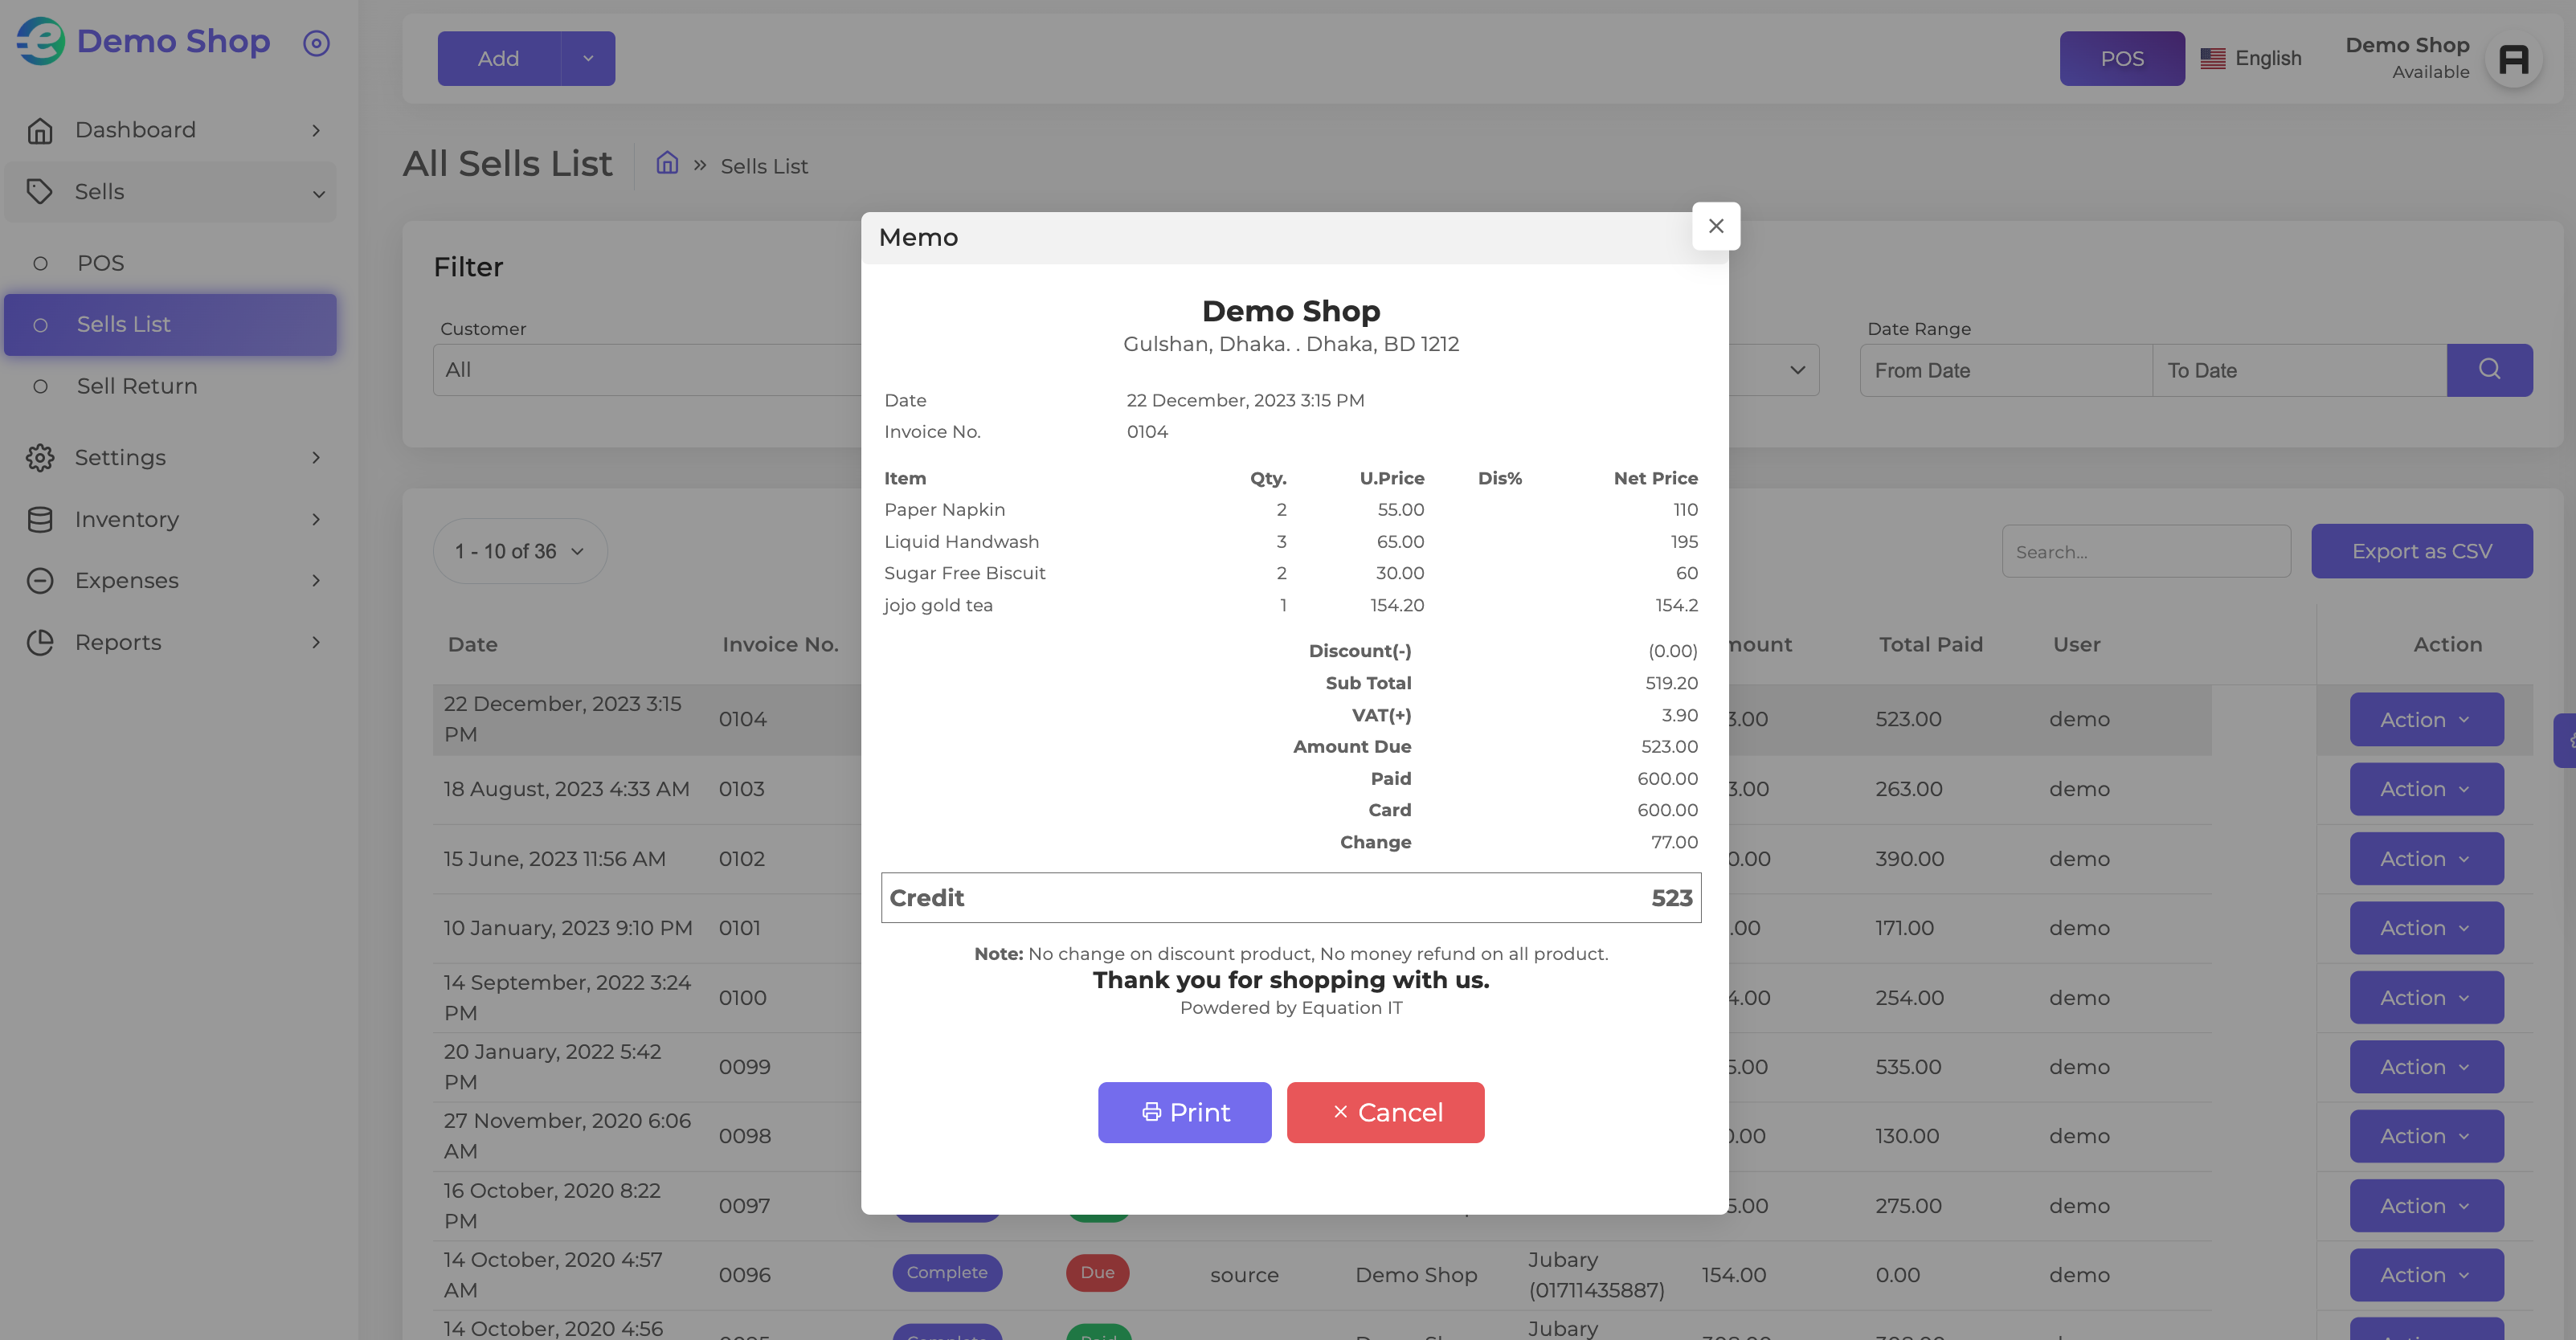Click the breadcrumb home icon
This screenshot has height=1340, width=2576.
[x=667, y=163]
